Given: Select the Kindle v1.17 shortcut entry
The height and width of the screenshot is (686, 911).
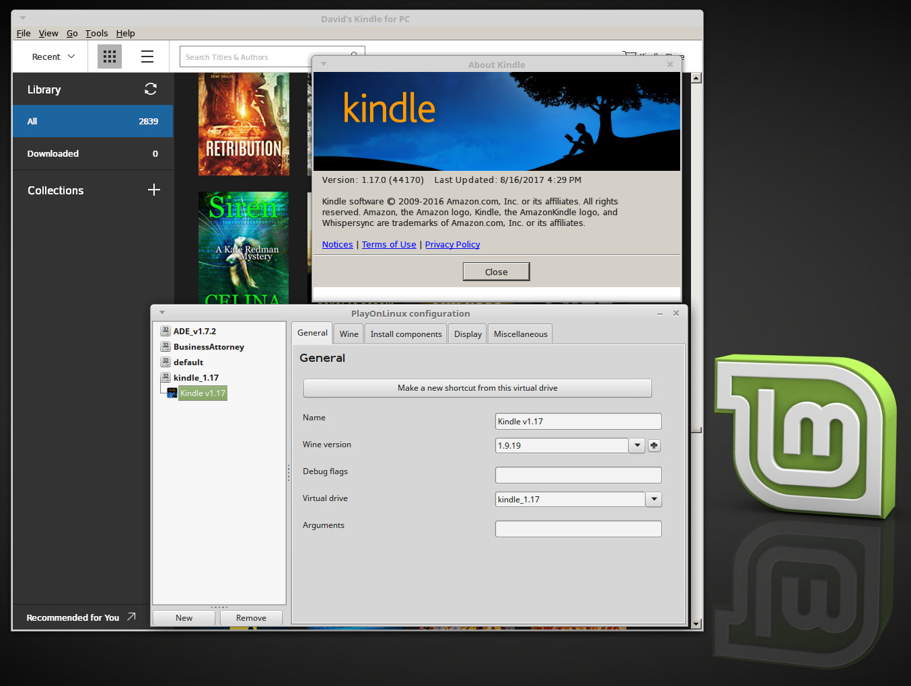Looking at the screenshot, I should click(x=203, y=393).
